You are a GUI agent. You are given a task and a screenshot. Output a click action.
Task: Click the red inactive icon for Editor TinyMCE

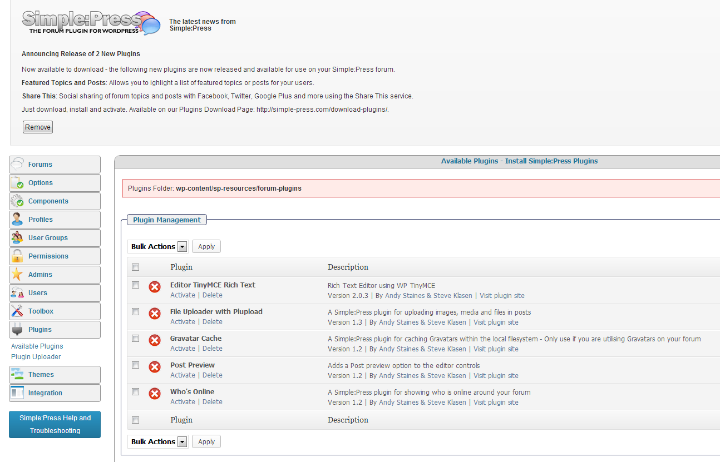pos(155,287)
